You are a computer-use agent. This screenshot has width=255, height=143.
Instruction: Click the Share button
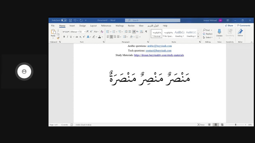point(229,25)
